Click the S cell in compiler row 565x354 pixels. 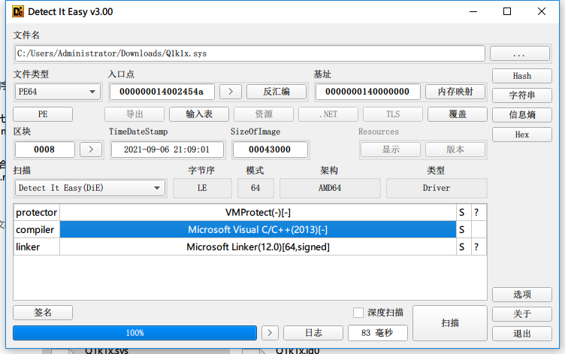click(x=462, y=230)
